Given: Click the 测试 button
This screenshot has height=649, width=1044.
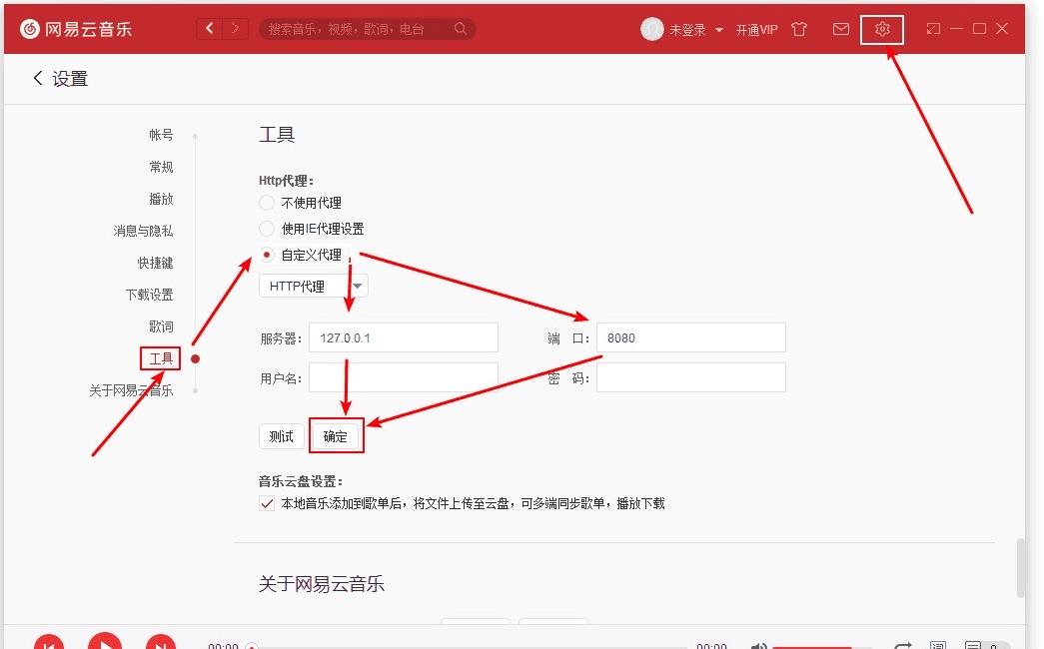Looking at the screenshot, I should (x=281, y=436).
